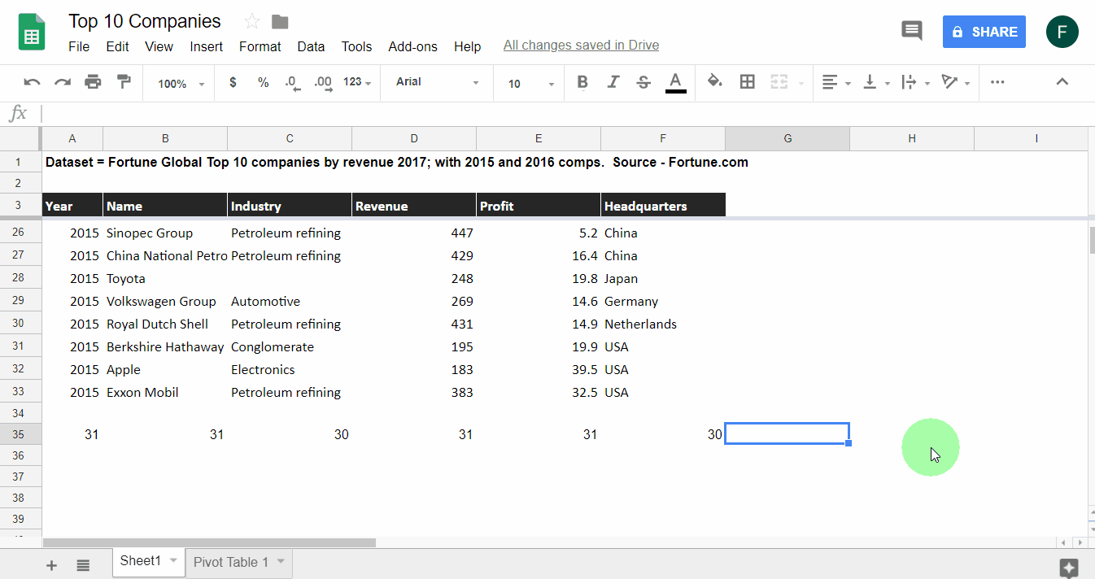The height and width of the screenshot is (579, 1095).
Task: Toggle bold formatting
Action: [x=582, y=82]
